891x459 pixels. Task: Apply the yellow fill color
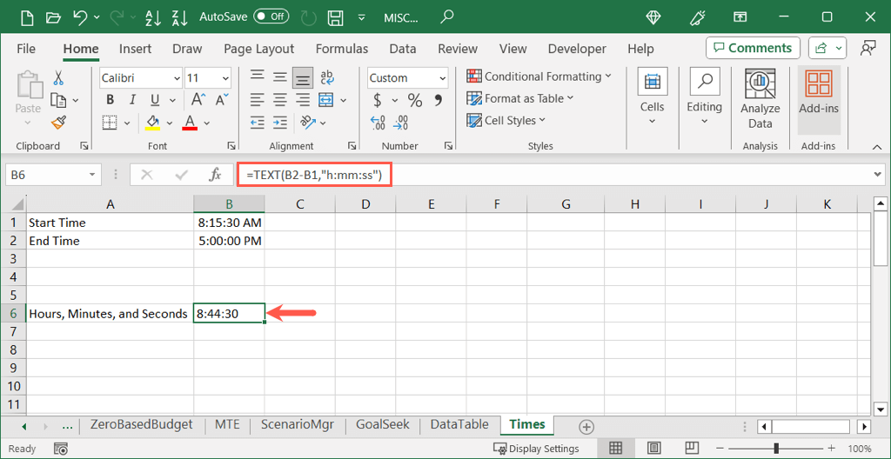[152, 122]
